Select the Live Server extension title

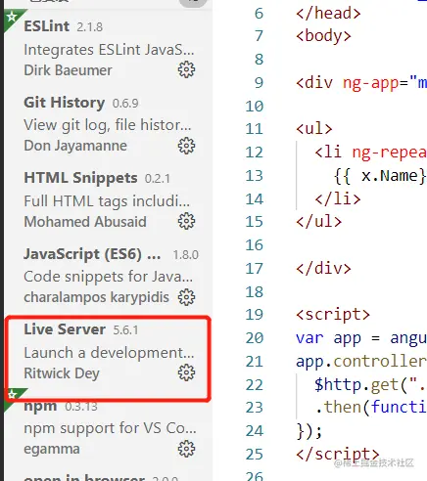coord(65,329)
